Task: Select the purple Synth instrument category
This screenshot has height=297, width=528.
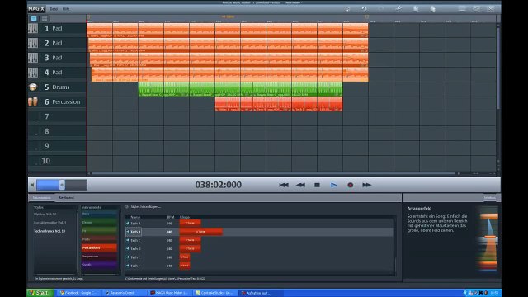Action: point(99,265)
